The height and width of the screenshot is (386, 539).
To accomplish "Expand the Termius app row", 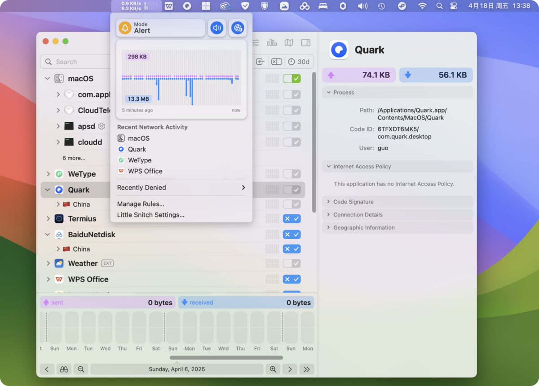I will click(x=48, y=219).
